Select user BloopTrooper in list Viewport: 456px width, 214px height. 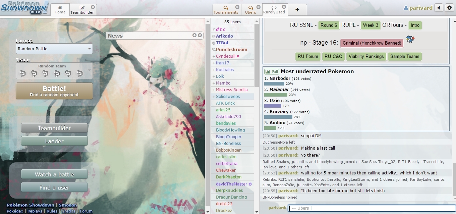[x=232, y=137]
